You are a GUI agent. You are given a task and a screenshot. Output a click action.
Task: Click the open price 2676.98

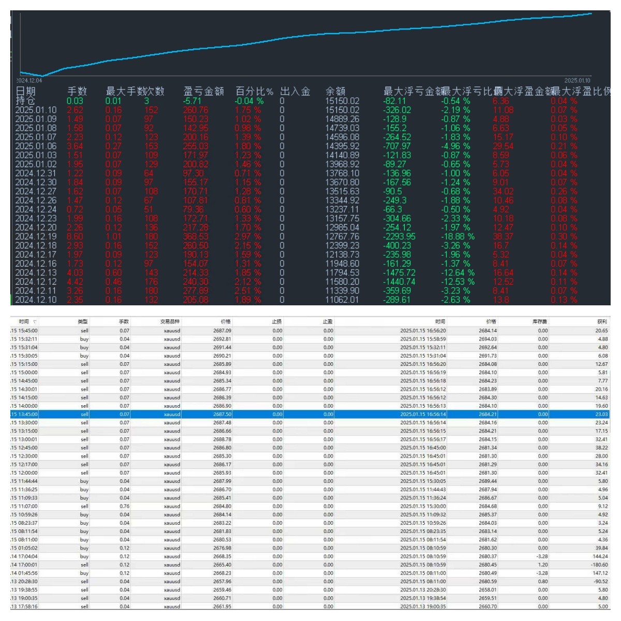tap(222, 548)
